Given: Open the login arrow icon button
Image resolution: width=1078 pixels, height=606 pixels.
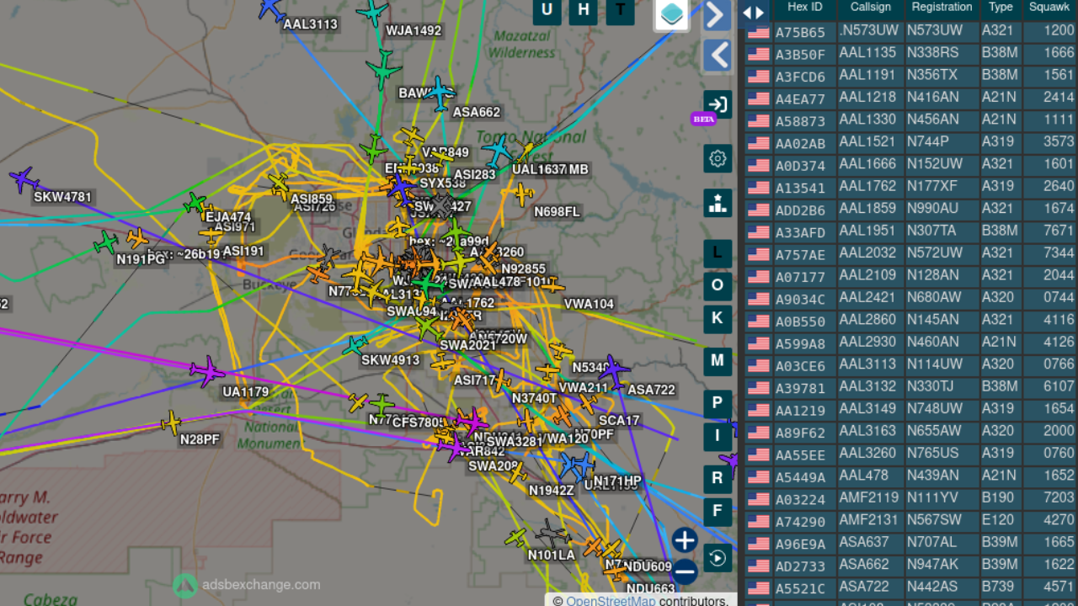Looking at the screenshot, I should click(718, 104).
